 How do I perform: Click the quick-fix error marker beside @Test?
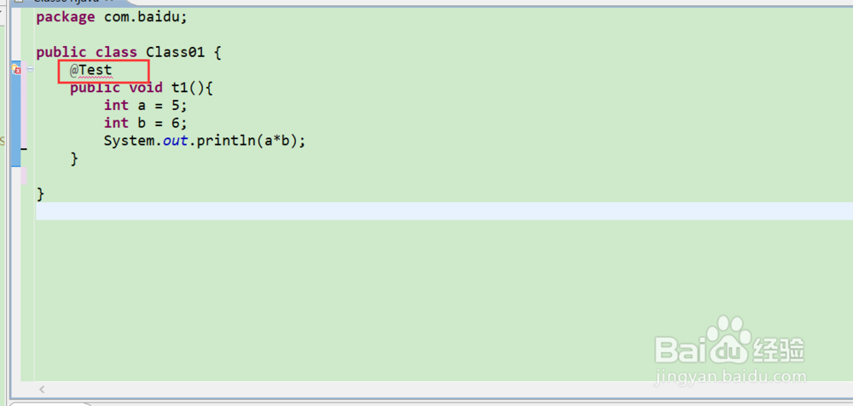(16, 70)
